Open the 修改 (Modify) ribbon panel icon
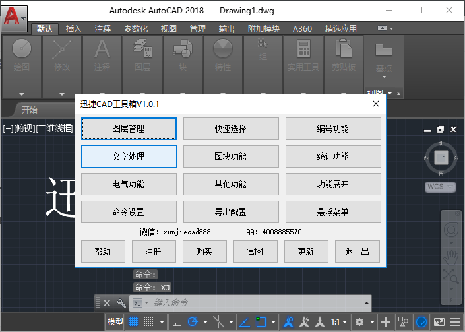 tap(62, 49)
